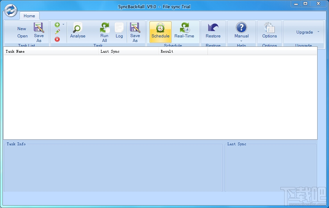Save task list as with floppy icon
This screenshot has height=208, width=329.
pyautogui.click(x=39, y=32)
